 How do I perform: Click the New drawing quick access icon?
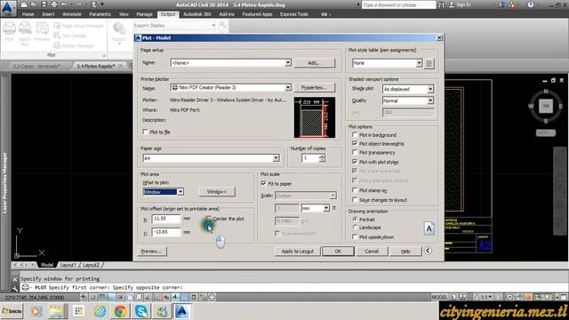pyautogui.click(x=24, y=4)
